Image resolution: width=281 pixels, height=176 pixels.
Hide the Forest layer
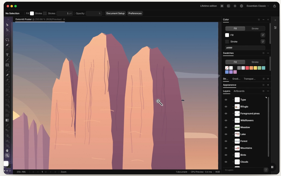click(x=226, y=141)
